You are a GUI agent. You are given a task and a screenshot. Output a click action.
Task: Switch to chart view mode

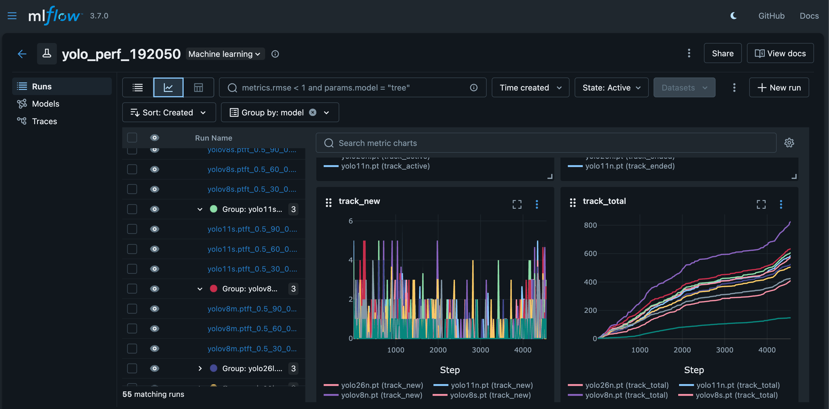(x=168, y=87)
